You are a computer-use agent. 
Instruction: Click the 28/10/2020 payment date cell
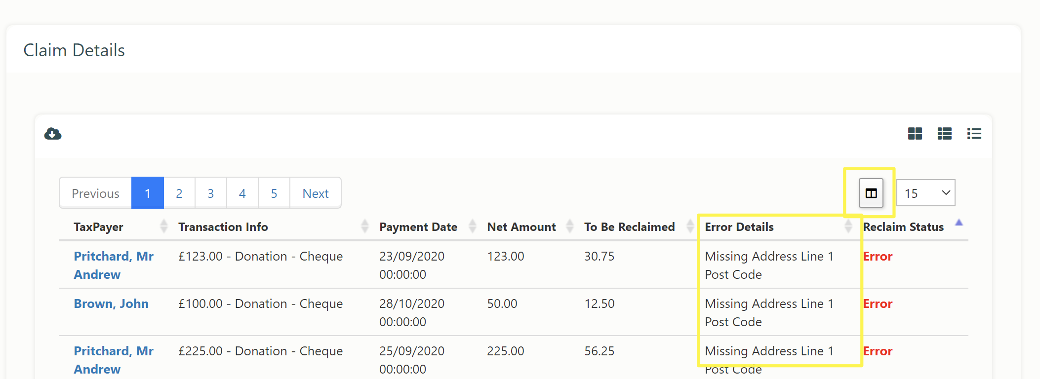click(x=412, y=313)
